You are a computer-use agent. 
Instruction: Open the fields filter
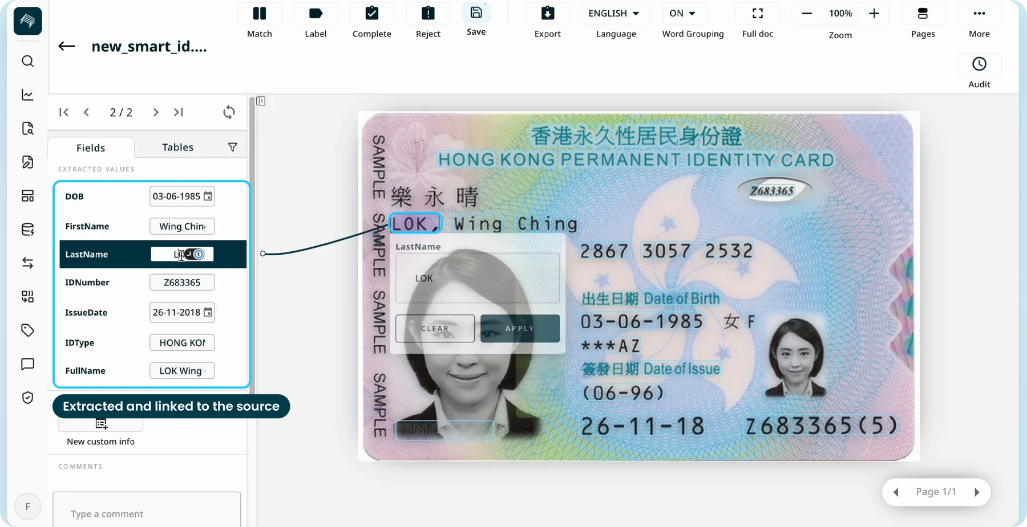click(232, 147)
